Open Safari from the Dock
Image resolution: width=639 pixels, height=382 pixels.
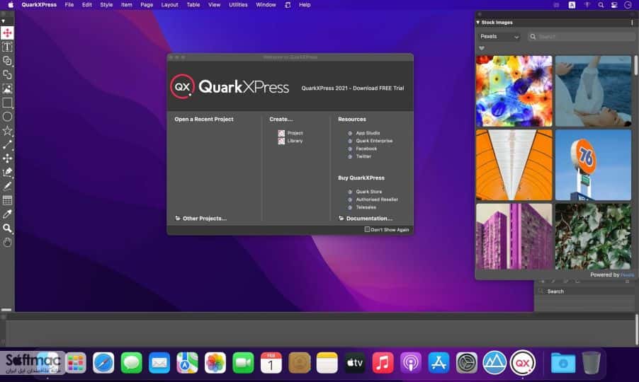point(103,362)
